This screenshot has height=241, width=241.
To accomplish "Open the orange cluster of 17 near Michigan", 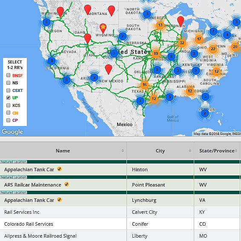I will point(199,39).
